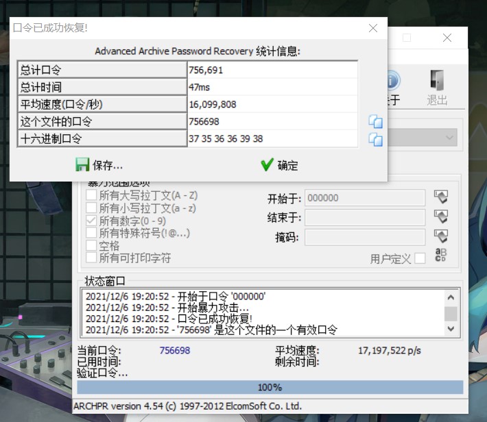Viewport: 487px width, 422px height.
Task: Click the 这个文件的口令 row label
Action: click(x=102, y=121)
